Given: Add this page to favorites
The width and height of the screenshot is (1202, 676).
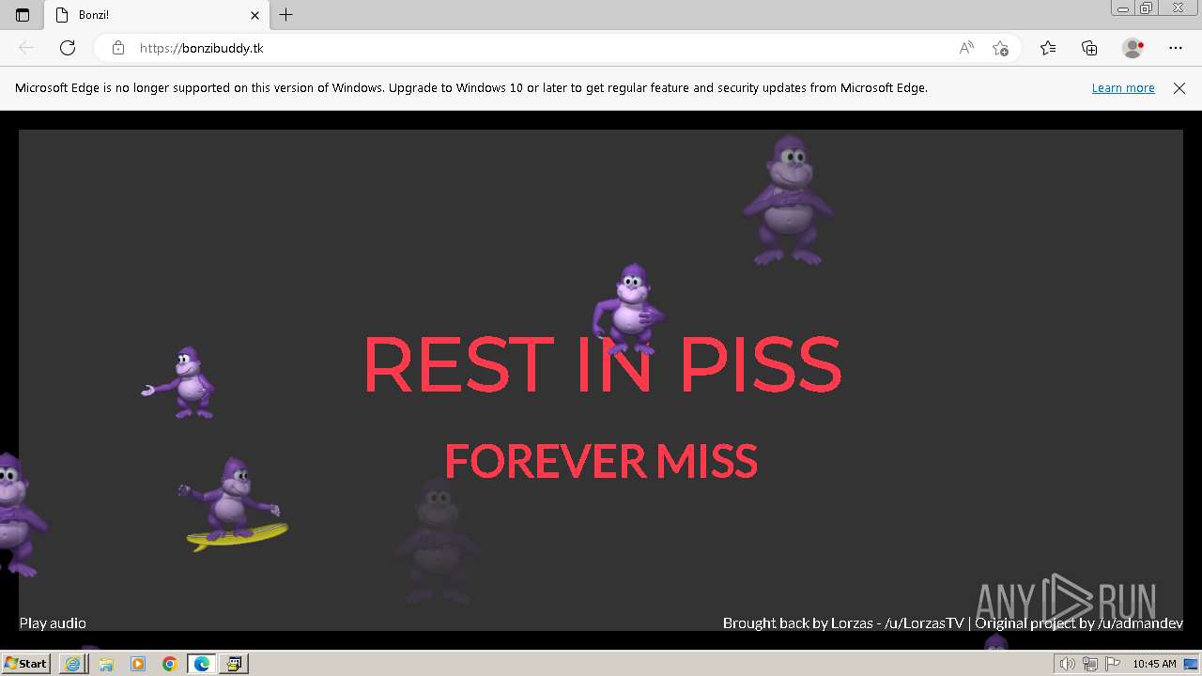Looking at the screenshot, I should pyautogui.click(x=1000, y=48).
